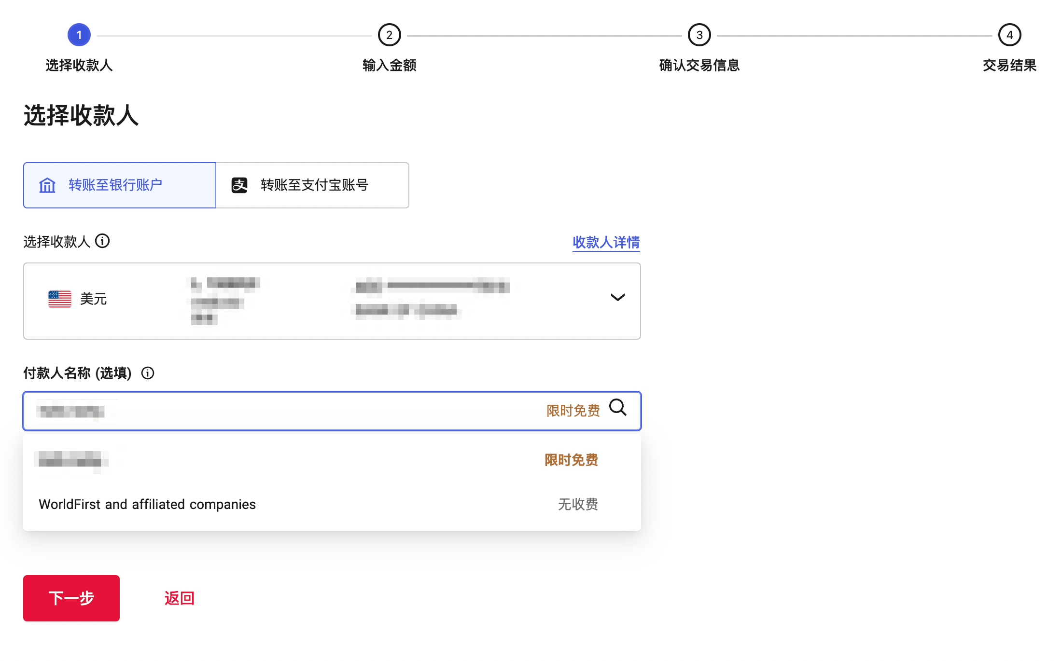Screen dimensions: 1062x661
Task: Select WorldFirst and affiliated companies option
Action: (x=147, y=504)
